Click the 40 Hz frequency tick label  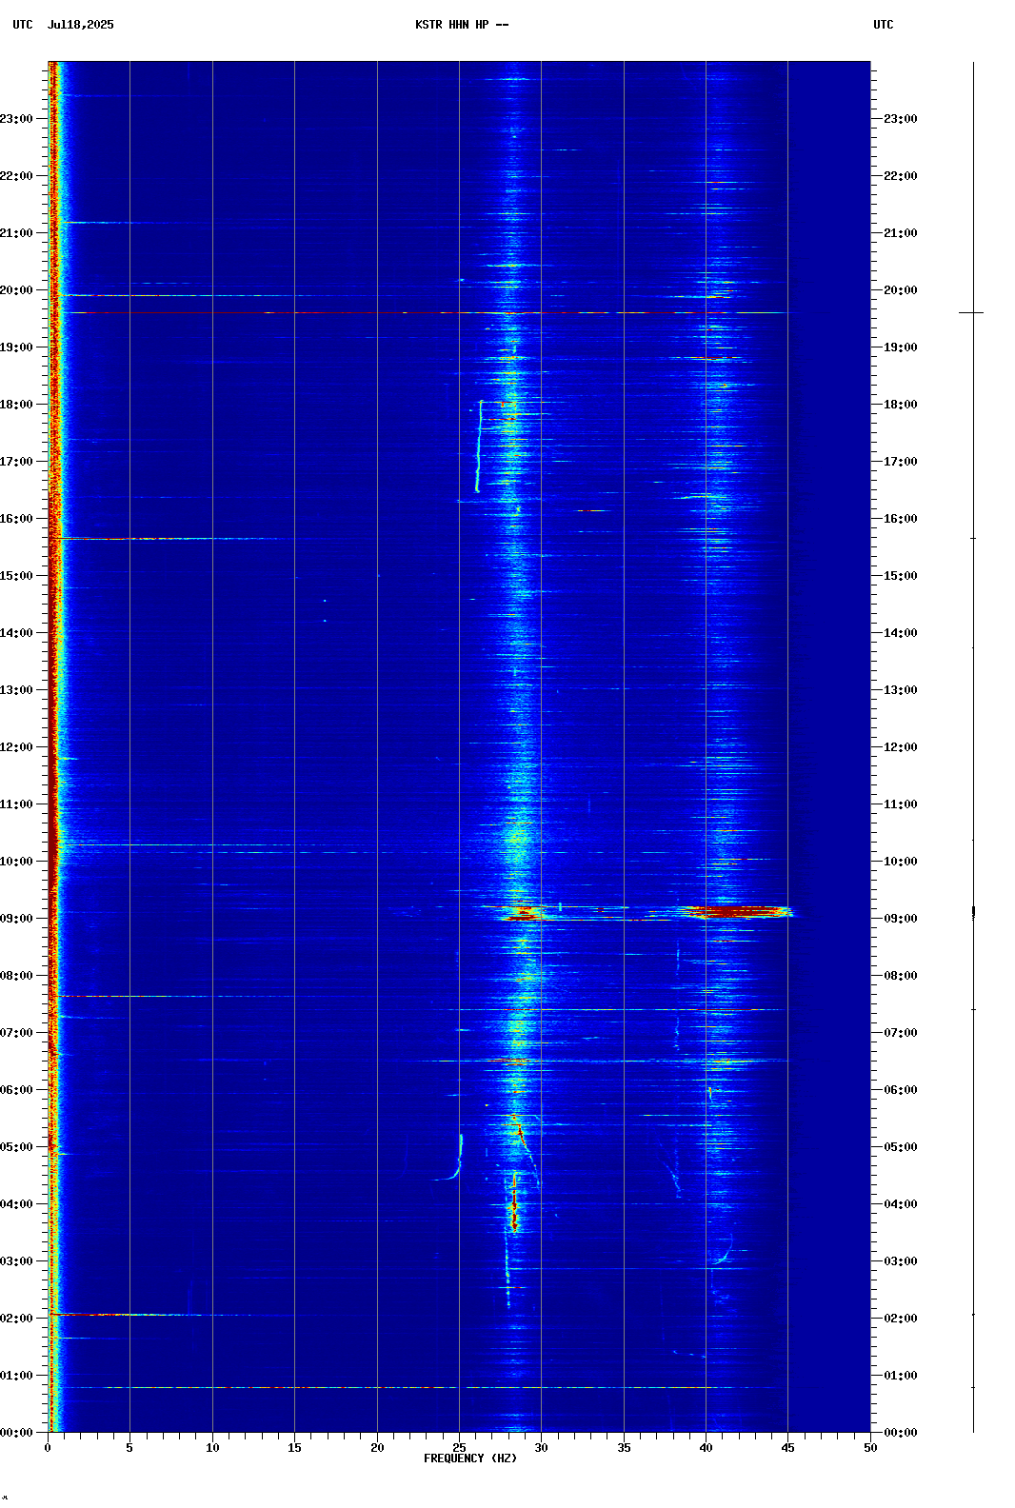pyautogui.click(x=706, y=1448)
